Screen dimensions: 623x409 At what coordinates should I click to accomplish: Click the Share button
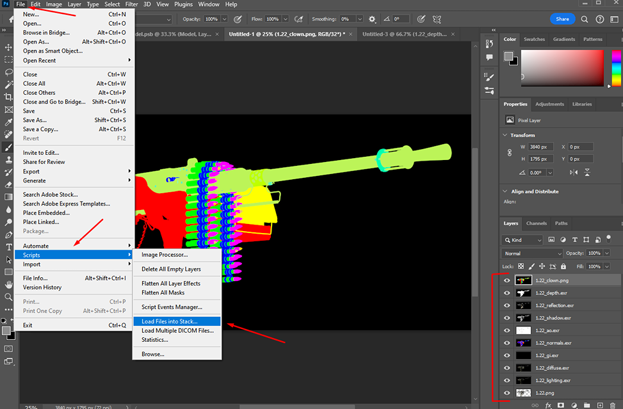[x=562, y=19]
